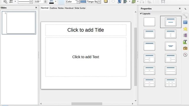This screenshot has width=189, height=106.
Task: Open the Navigator compass icon deck
Action: 185,55
